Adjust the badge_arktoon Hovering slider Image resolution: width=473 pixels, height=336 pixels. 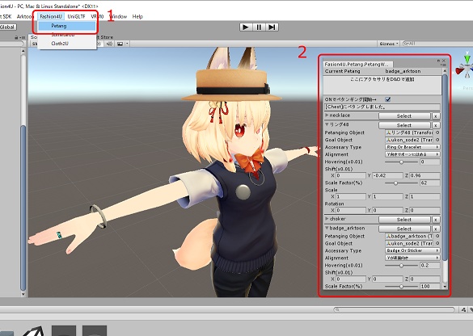point(401,266)
